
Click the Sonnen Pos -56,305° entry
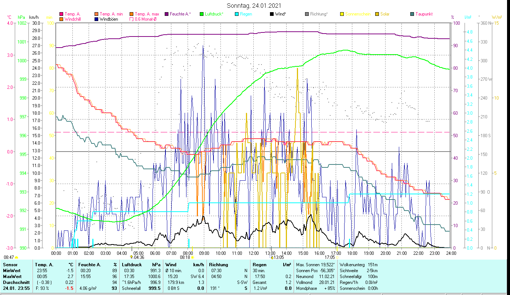[x=316, y=271]
